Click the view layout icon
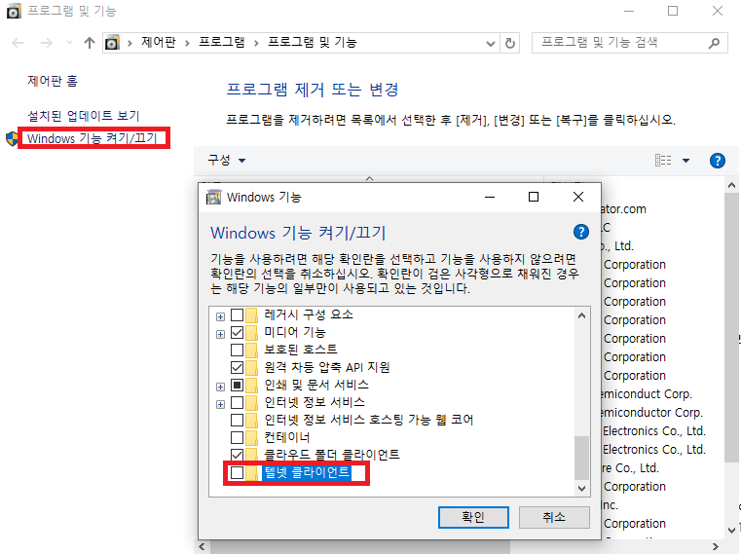741x554 pixels. 663,161
